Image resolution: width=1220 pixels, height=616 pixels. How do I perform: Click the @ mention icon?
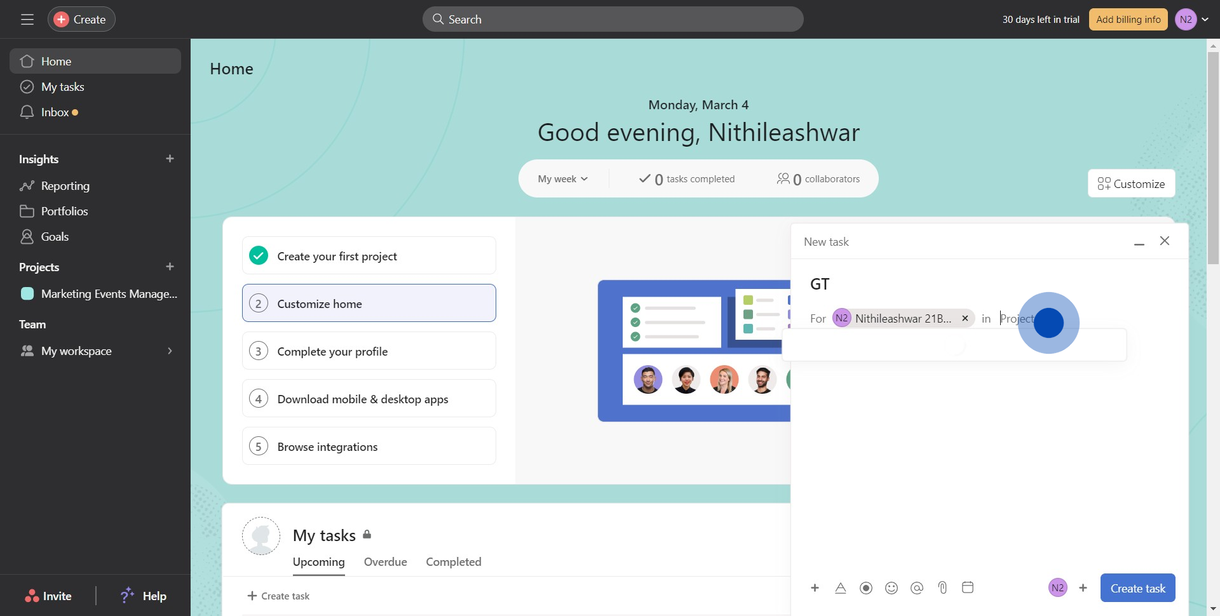pos(917,588)
